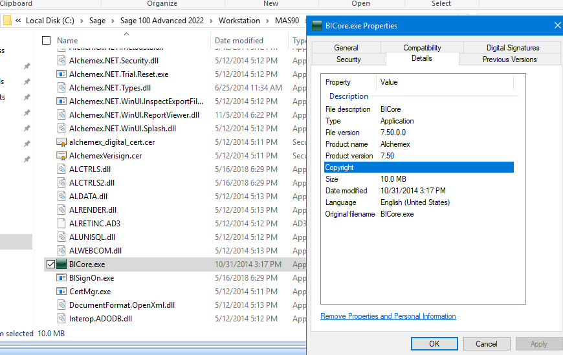Click the ALDATA.dll file icon

[61, 197]
